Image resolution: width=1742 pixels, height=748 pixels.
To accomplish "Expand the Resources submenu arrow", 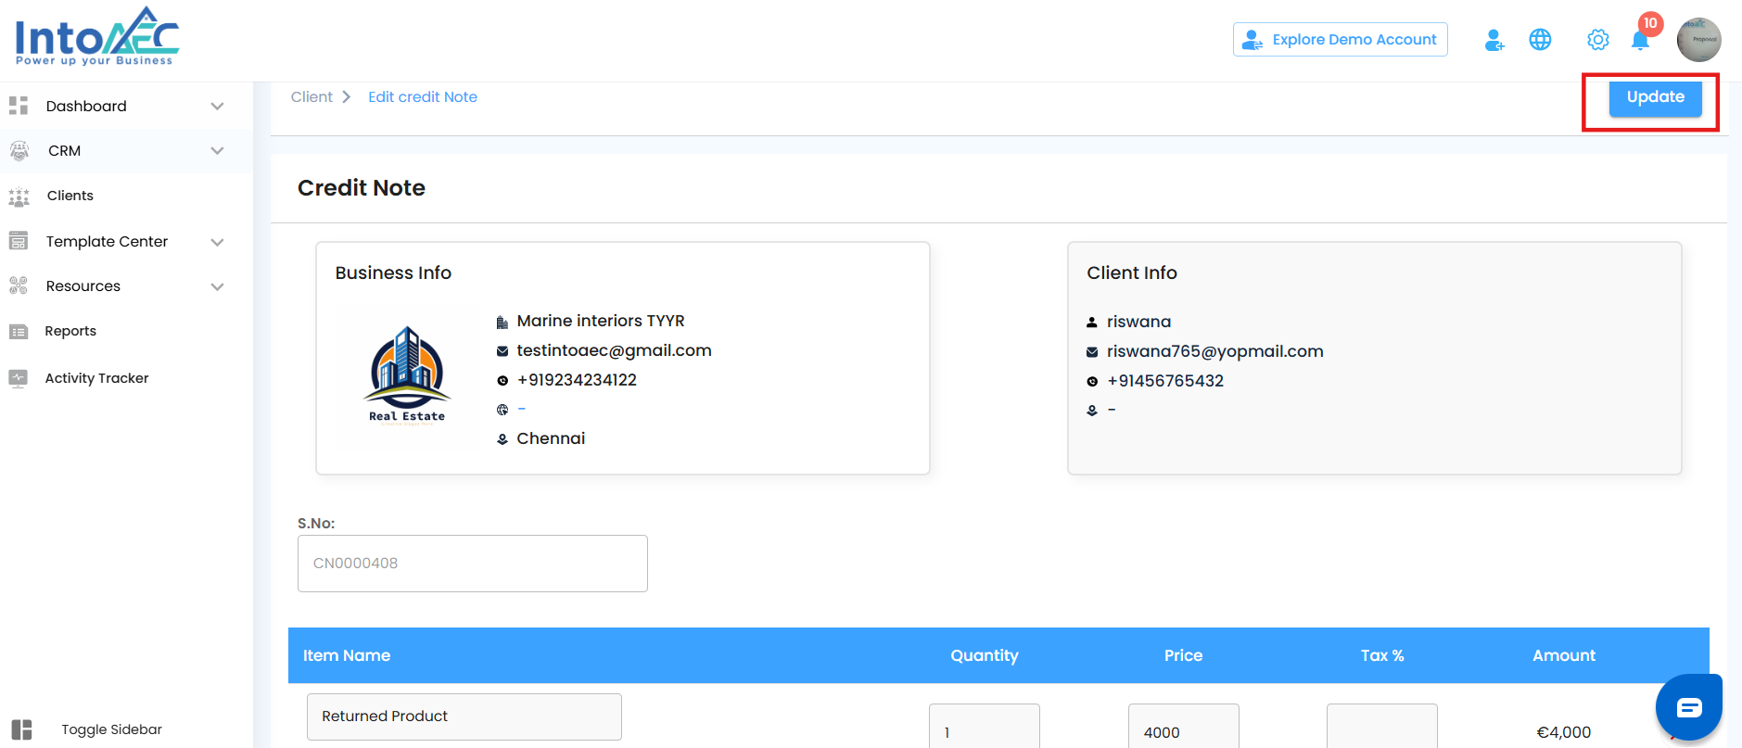I will point(217,286).
